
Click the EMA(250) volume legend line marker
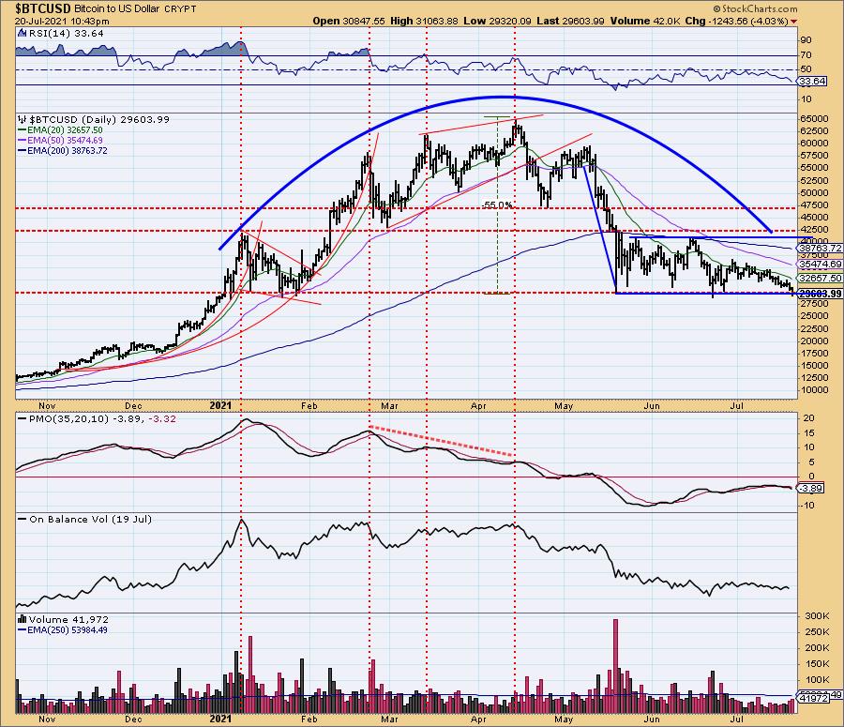click(x=23, y=630)
